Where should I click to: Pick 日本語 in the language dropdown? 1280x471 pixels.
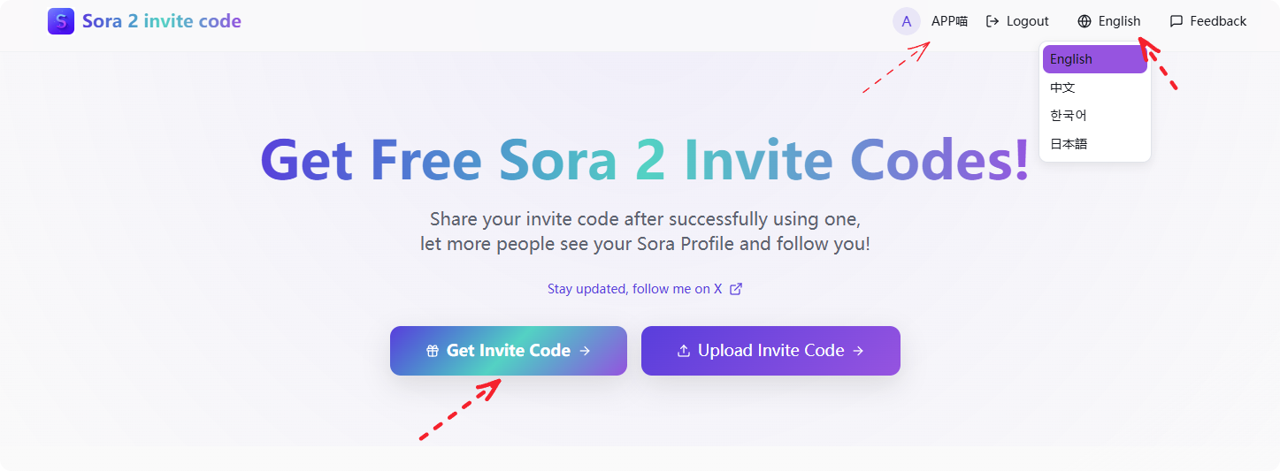coord(1069,144)
